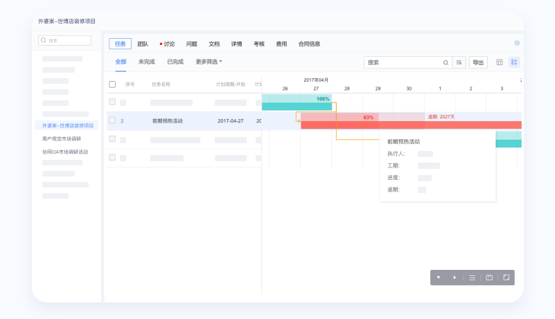Viewport: 555px width, 319px height.
Task: Check the box for task 前期预热活动
Action: [x=112, y=120]
